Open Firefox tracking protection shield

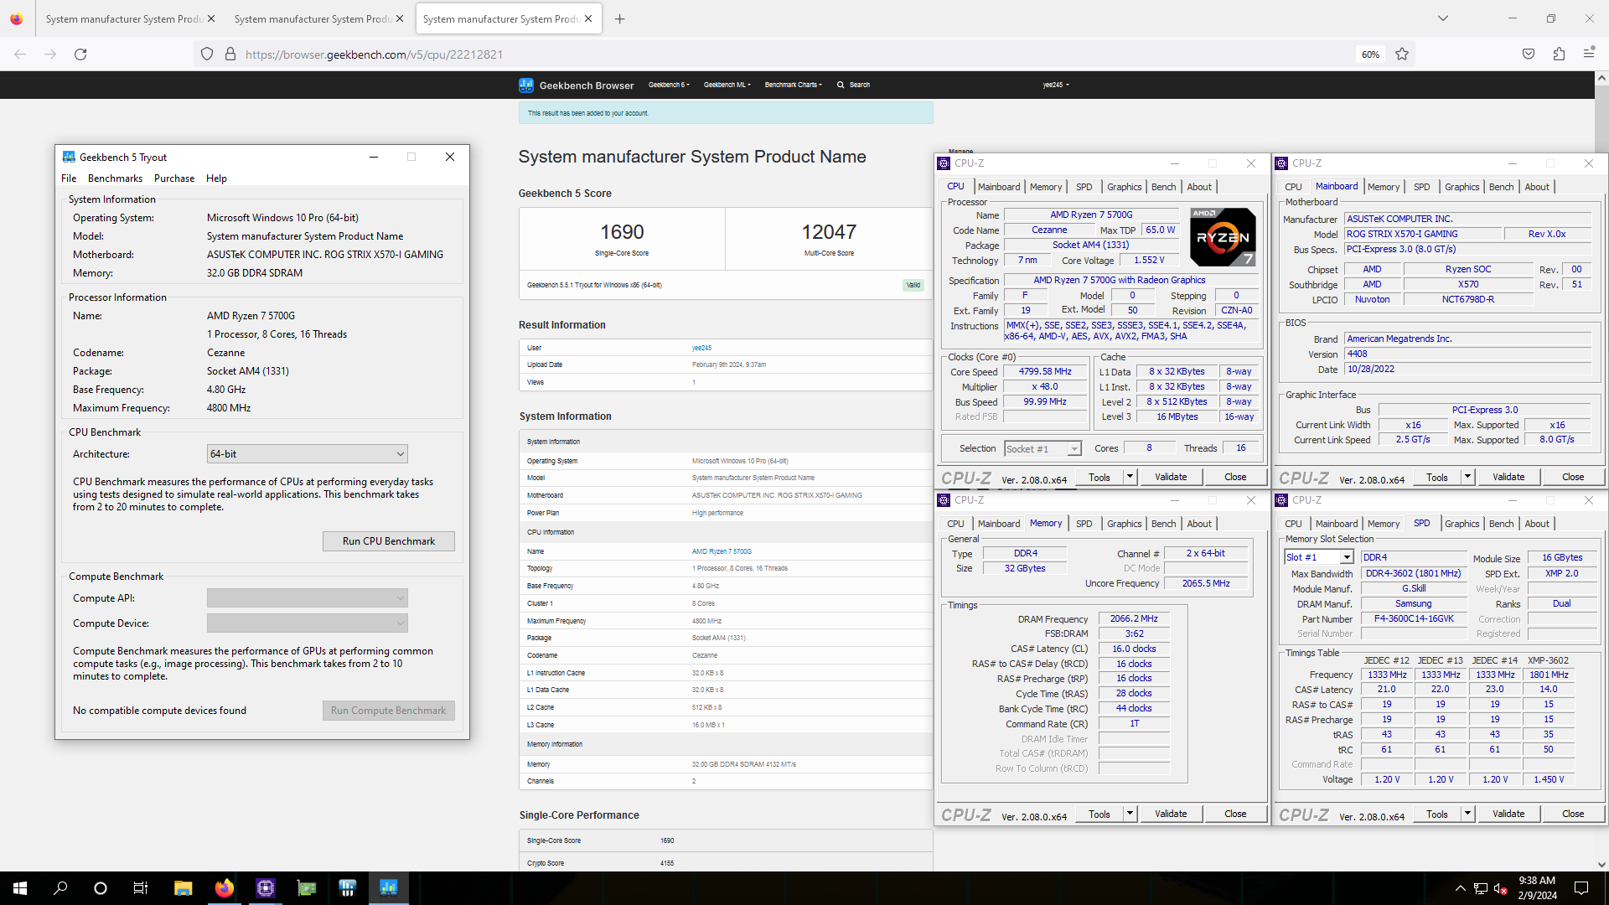tap(207, 54)
